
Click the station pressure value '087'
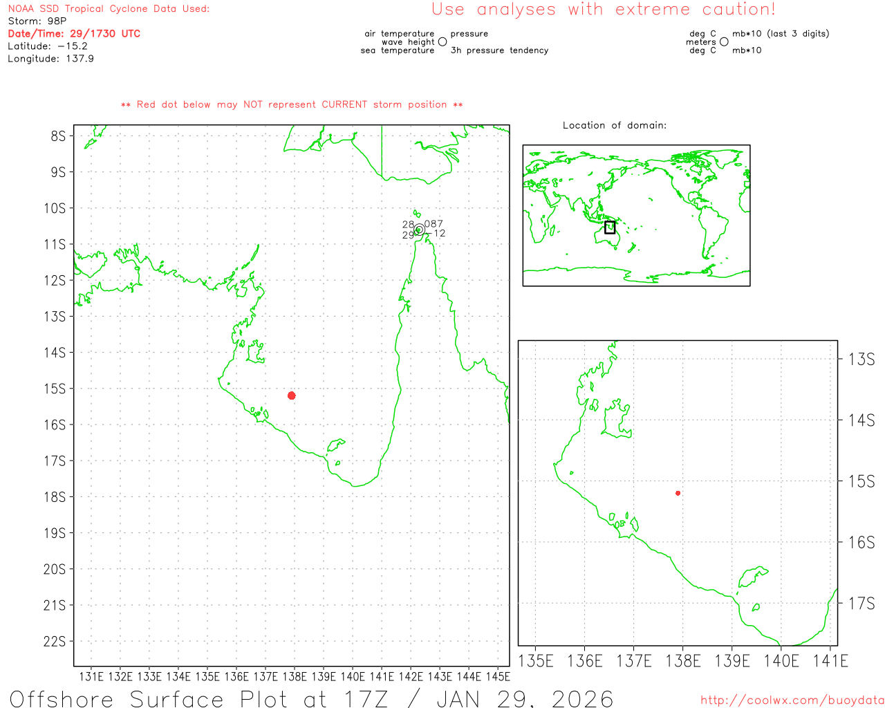434,224
